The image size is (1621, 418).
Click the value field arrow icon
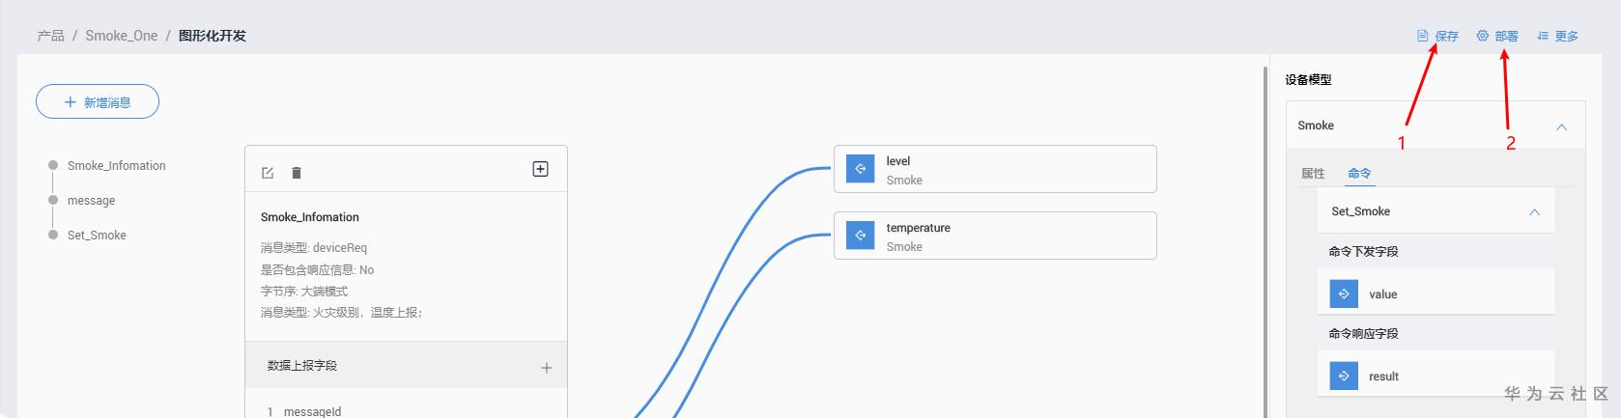pyautogui.click(x=1344, y=293)
